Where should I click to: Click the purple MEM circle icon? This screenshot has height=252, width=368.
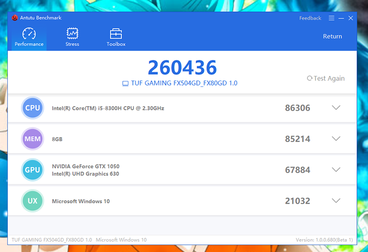click(32, 139)
